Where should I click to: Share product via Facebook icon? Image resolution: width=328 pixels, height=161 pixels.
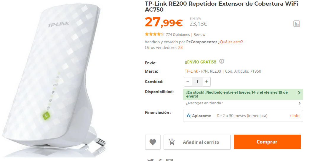point(160,160)
